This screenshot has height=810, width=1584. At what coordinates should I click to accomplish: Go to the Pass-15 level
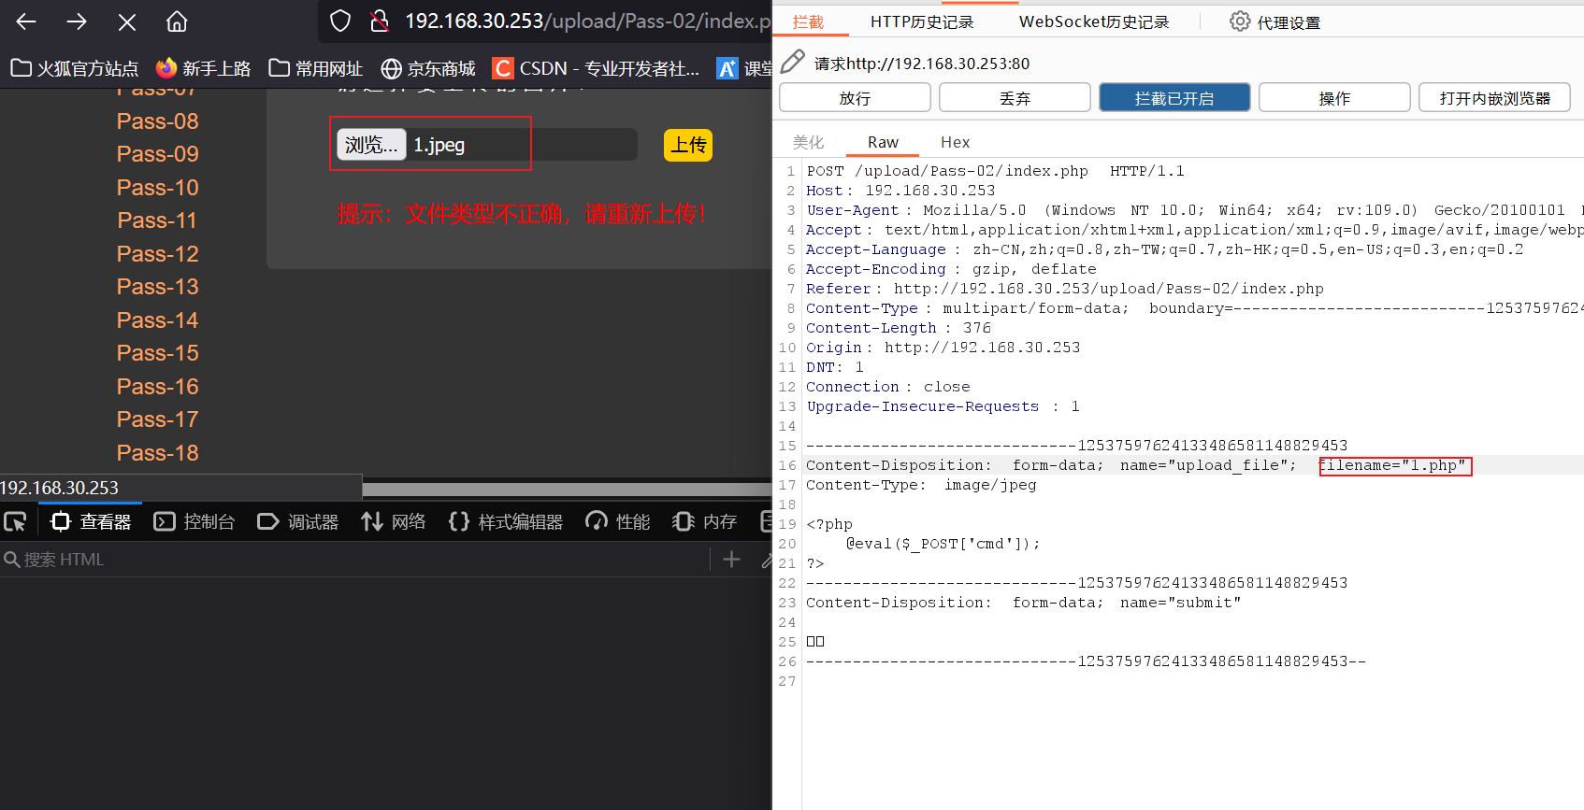click(158, 353)
